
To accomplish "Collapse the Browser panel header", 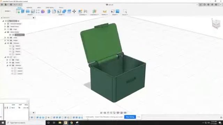I will click(2, 18).
